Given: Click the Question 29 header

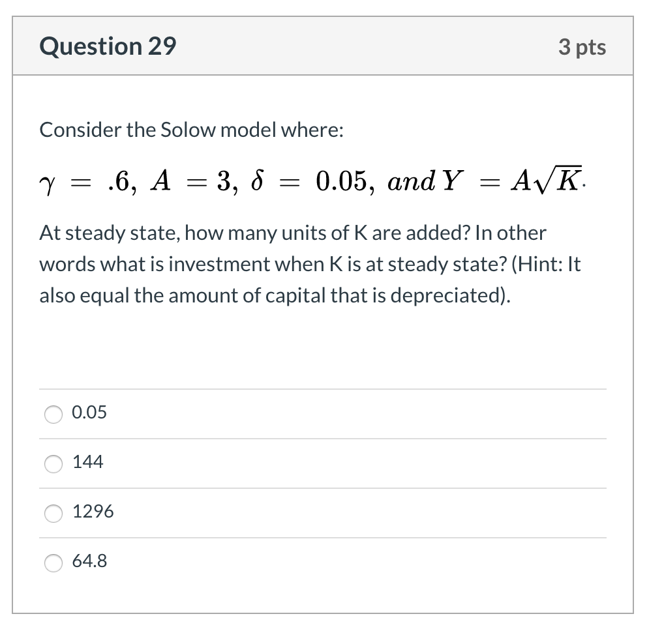Looking at the screenshot, I should (x=108, y=46).
